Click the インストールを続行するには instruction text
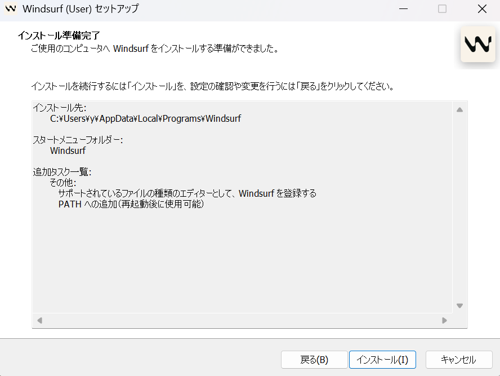Image resolution: width=500 pixels, height=376 pixels. (x=213, y=86)
